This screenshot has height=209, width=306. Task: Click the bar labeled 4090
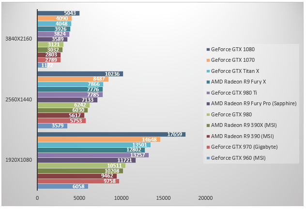point(55,18)
